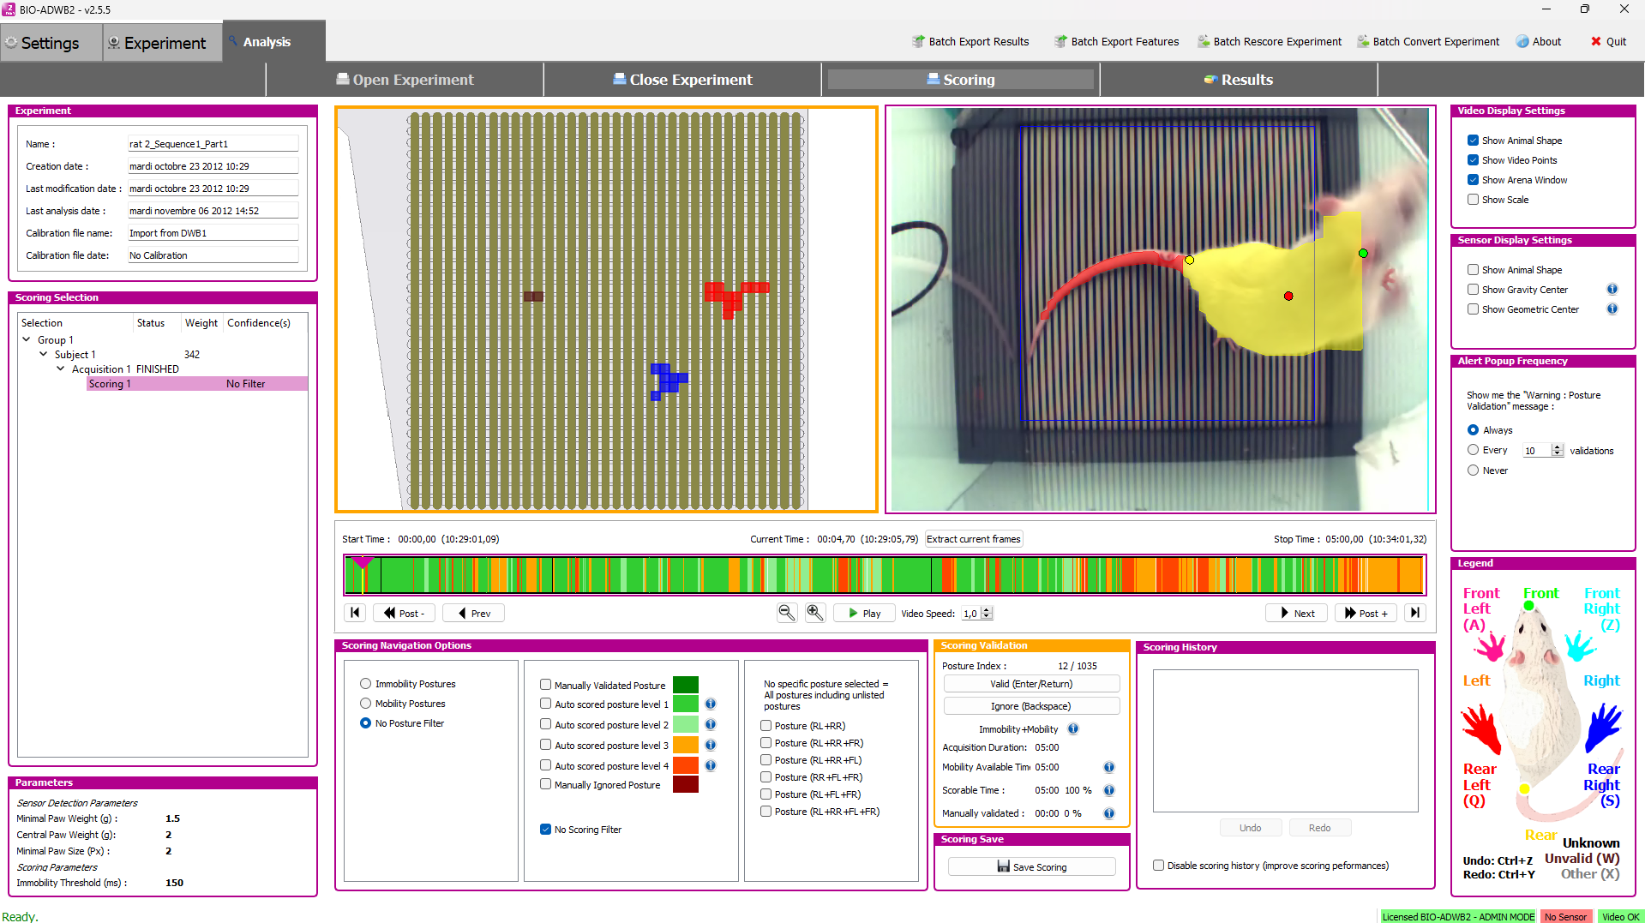Screen dimensions: 1645x923
Task: Click the Video Speed value field
Action: 971,614
